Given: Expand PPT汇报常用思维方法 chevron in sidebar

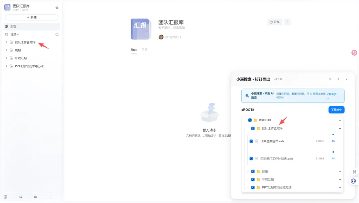Looking at the screenshot, I should pos(6,66).
